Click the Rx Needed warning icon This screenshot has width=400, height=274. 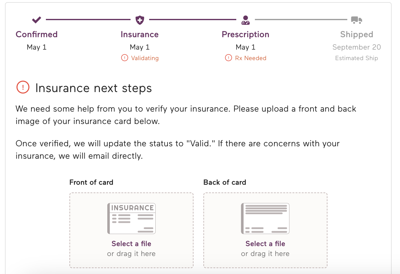click(229, 58)
